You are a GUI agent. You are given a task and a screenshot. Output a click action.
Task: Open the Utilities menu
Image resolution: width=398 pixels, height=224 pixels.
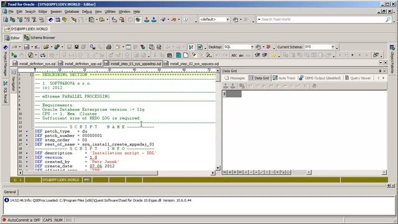pyautogui.click(x=110, y=11)
